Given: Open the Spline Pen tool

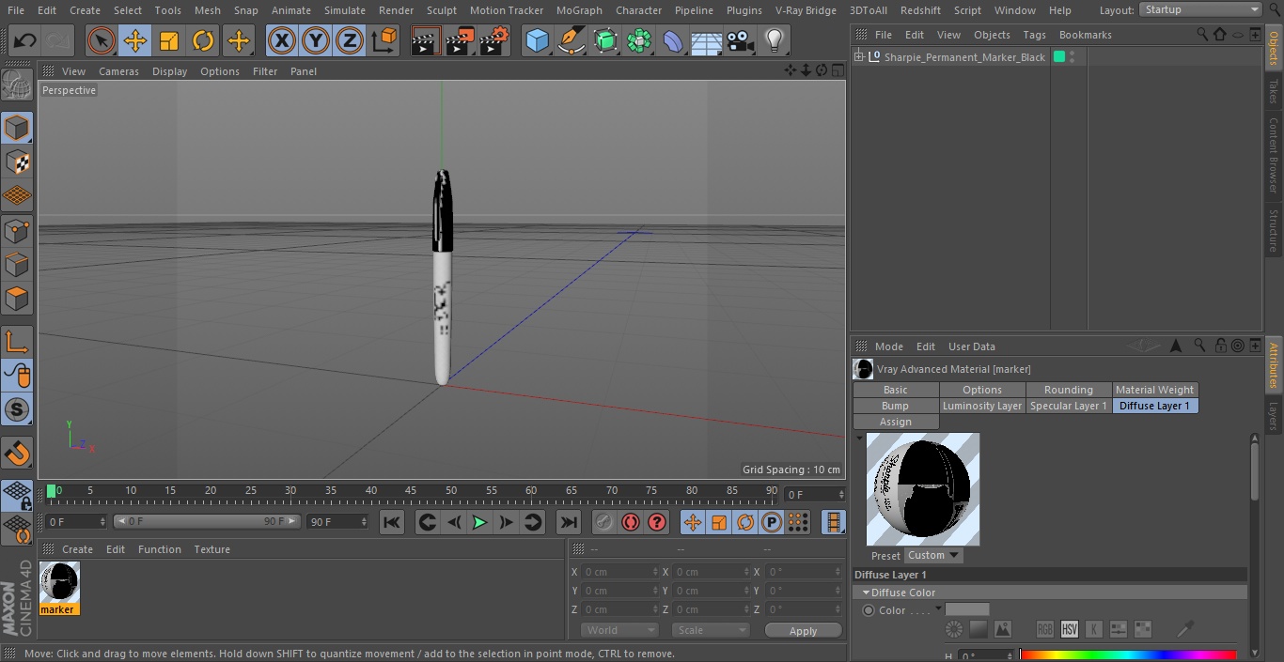Looking at the screenshot, I should (x=571, y=40).
